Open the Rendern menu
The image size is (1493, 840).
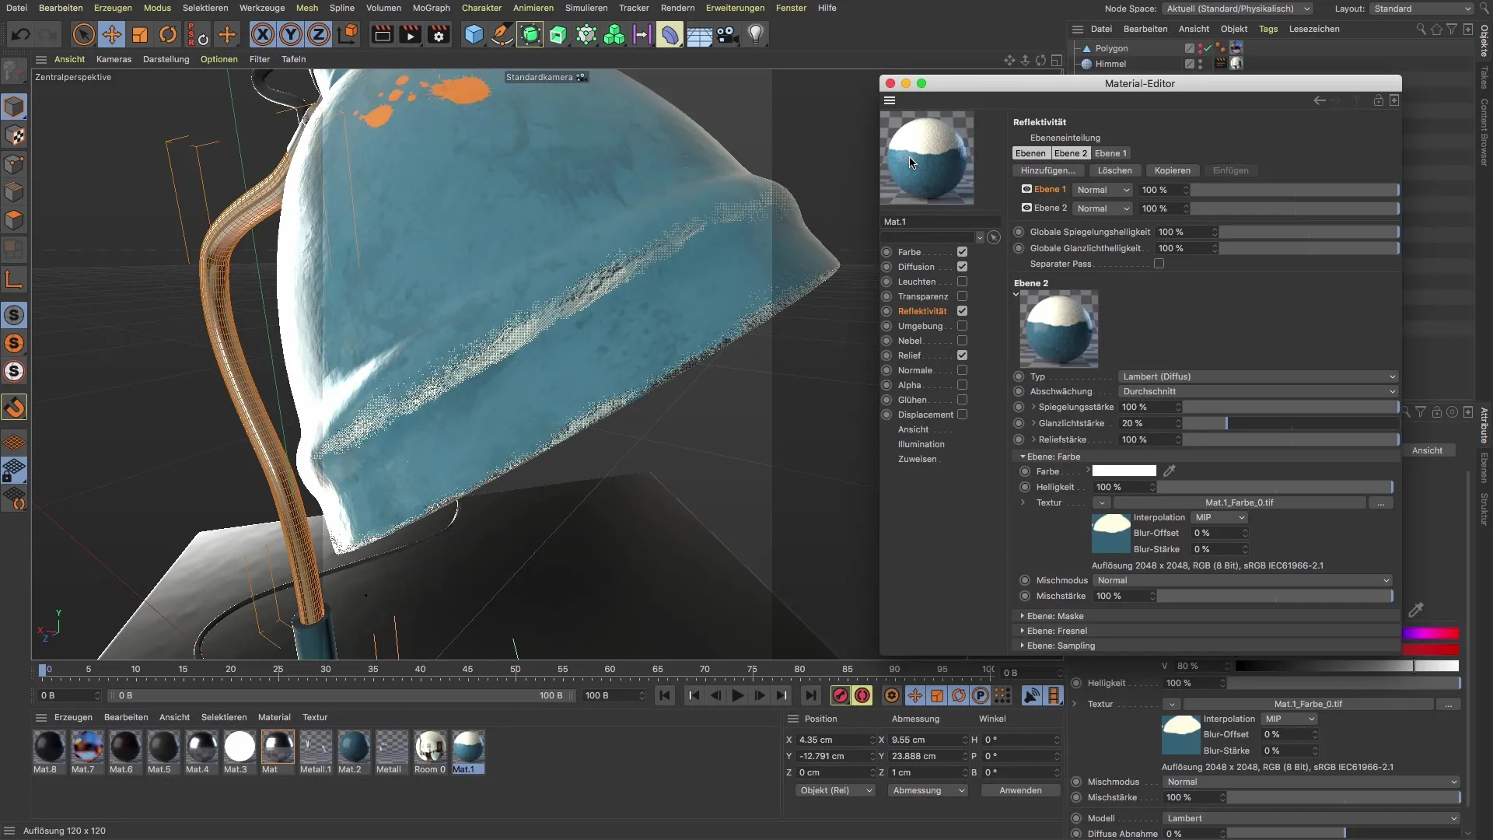pos(677,8)
